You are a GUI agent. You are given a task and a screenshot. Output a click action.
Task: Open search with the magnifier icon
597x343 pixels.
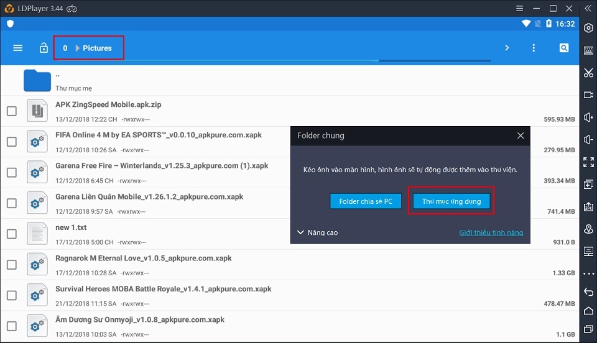pos(563,48)
